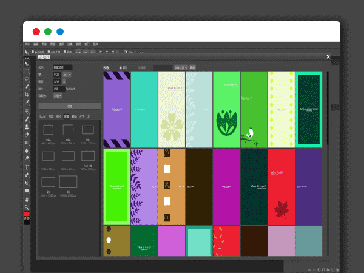Click the 创建 create button
This screenshot has width=364, height=273.
tap(69, 106)
